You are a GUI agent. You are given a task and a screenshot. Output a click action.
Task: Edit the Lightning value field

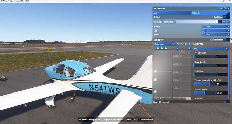coord(222,75)
